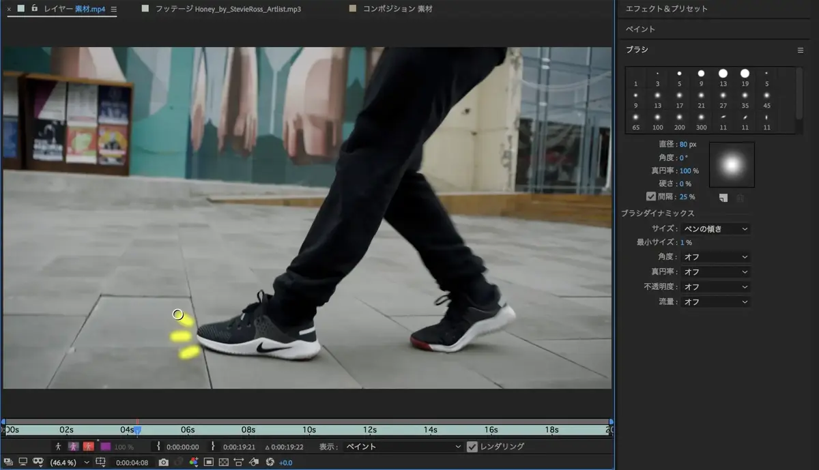Image resolution: width=819 pixels, height=470 pixels.
Task: Open the 不透明度 dynamics dropdown
Action: 715,287
